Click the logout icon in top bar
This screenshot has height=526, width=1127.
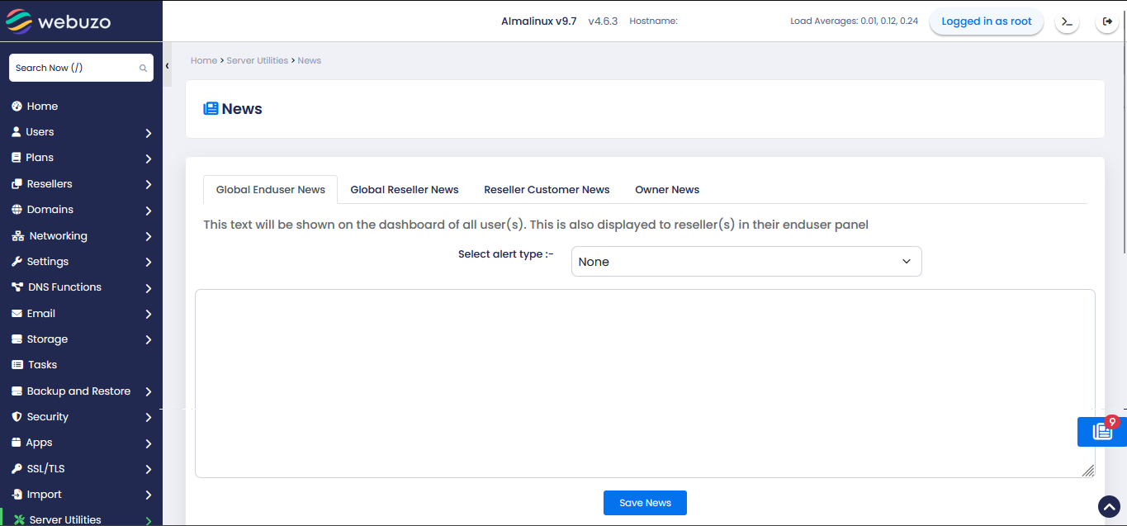coord(1107,21)
